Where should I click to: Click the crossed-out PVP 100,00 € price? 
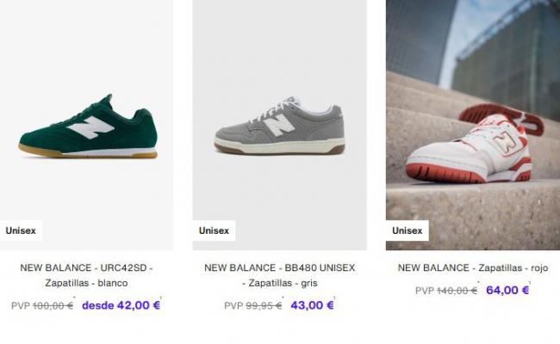click(42, 306)
